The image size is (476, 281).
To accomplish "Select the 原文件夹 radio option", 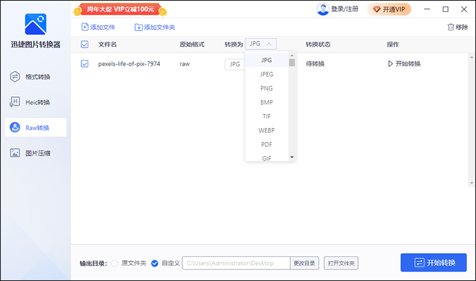I will coord(114,263).
